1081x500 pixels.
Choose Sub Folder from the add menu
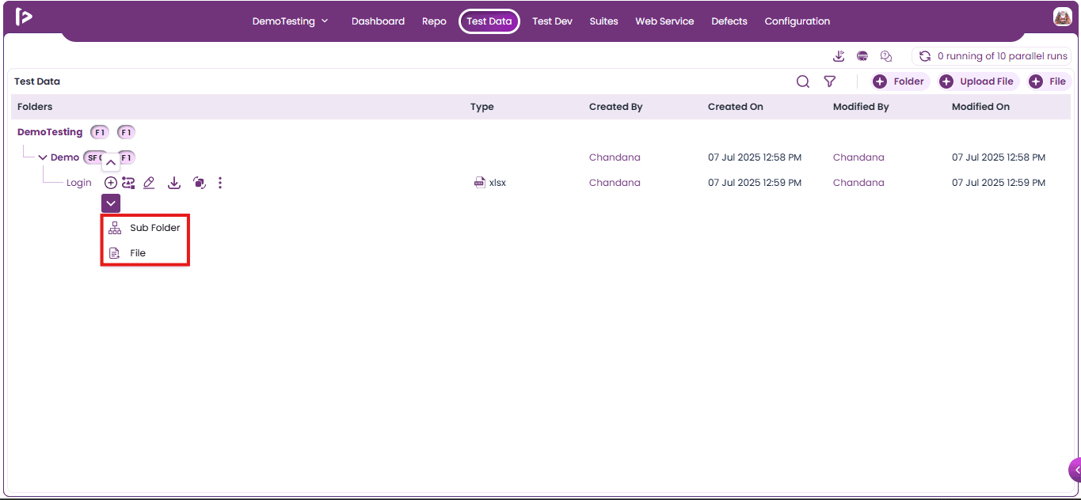145,228
